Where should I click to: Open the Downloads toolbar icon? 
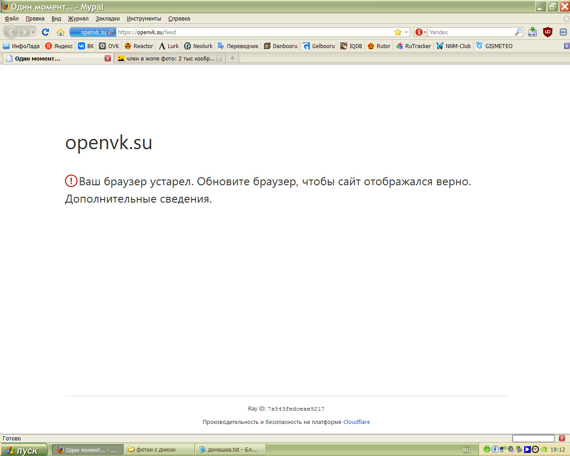pos(533,32)
